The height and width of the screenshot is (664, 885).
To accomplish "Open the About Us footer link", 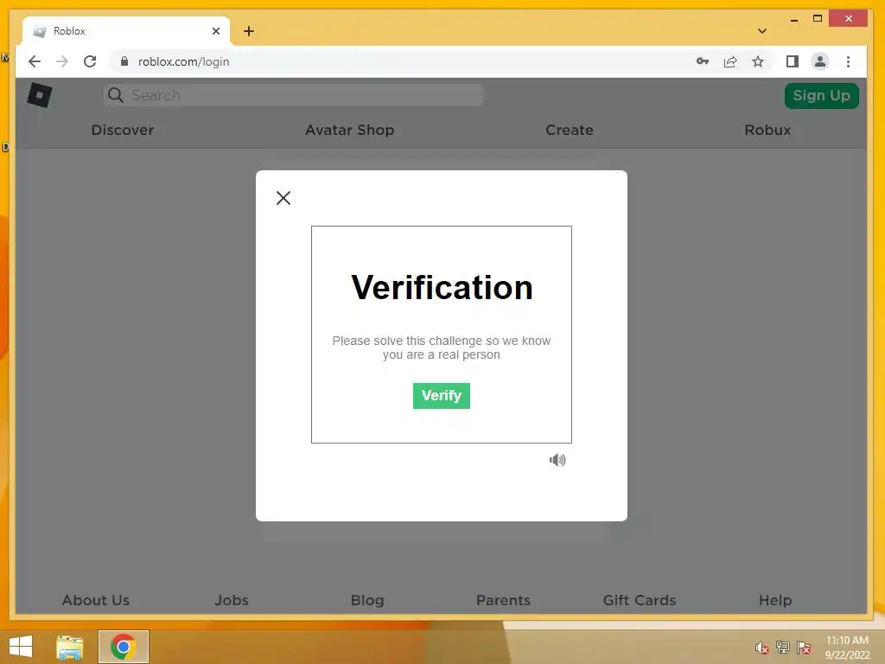I will 96,600.
